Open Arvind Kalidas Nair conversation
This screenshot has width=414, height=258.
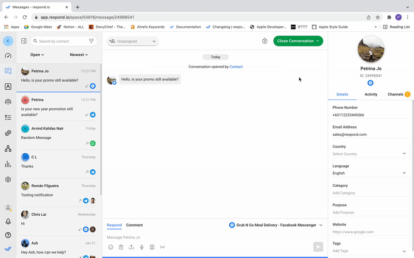58,135
